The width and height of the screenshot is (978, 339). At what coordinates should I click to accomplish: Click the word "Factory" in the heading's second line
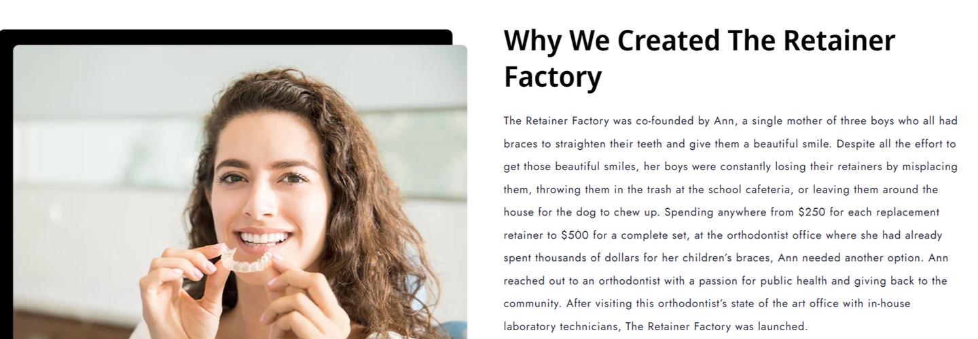tap(552, 77)
